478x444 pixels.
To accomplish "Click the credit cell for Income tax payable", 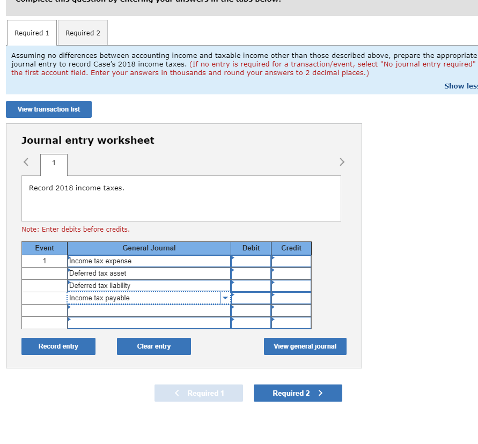I will [291, 298].
